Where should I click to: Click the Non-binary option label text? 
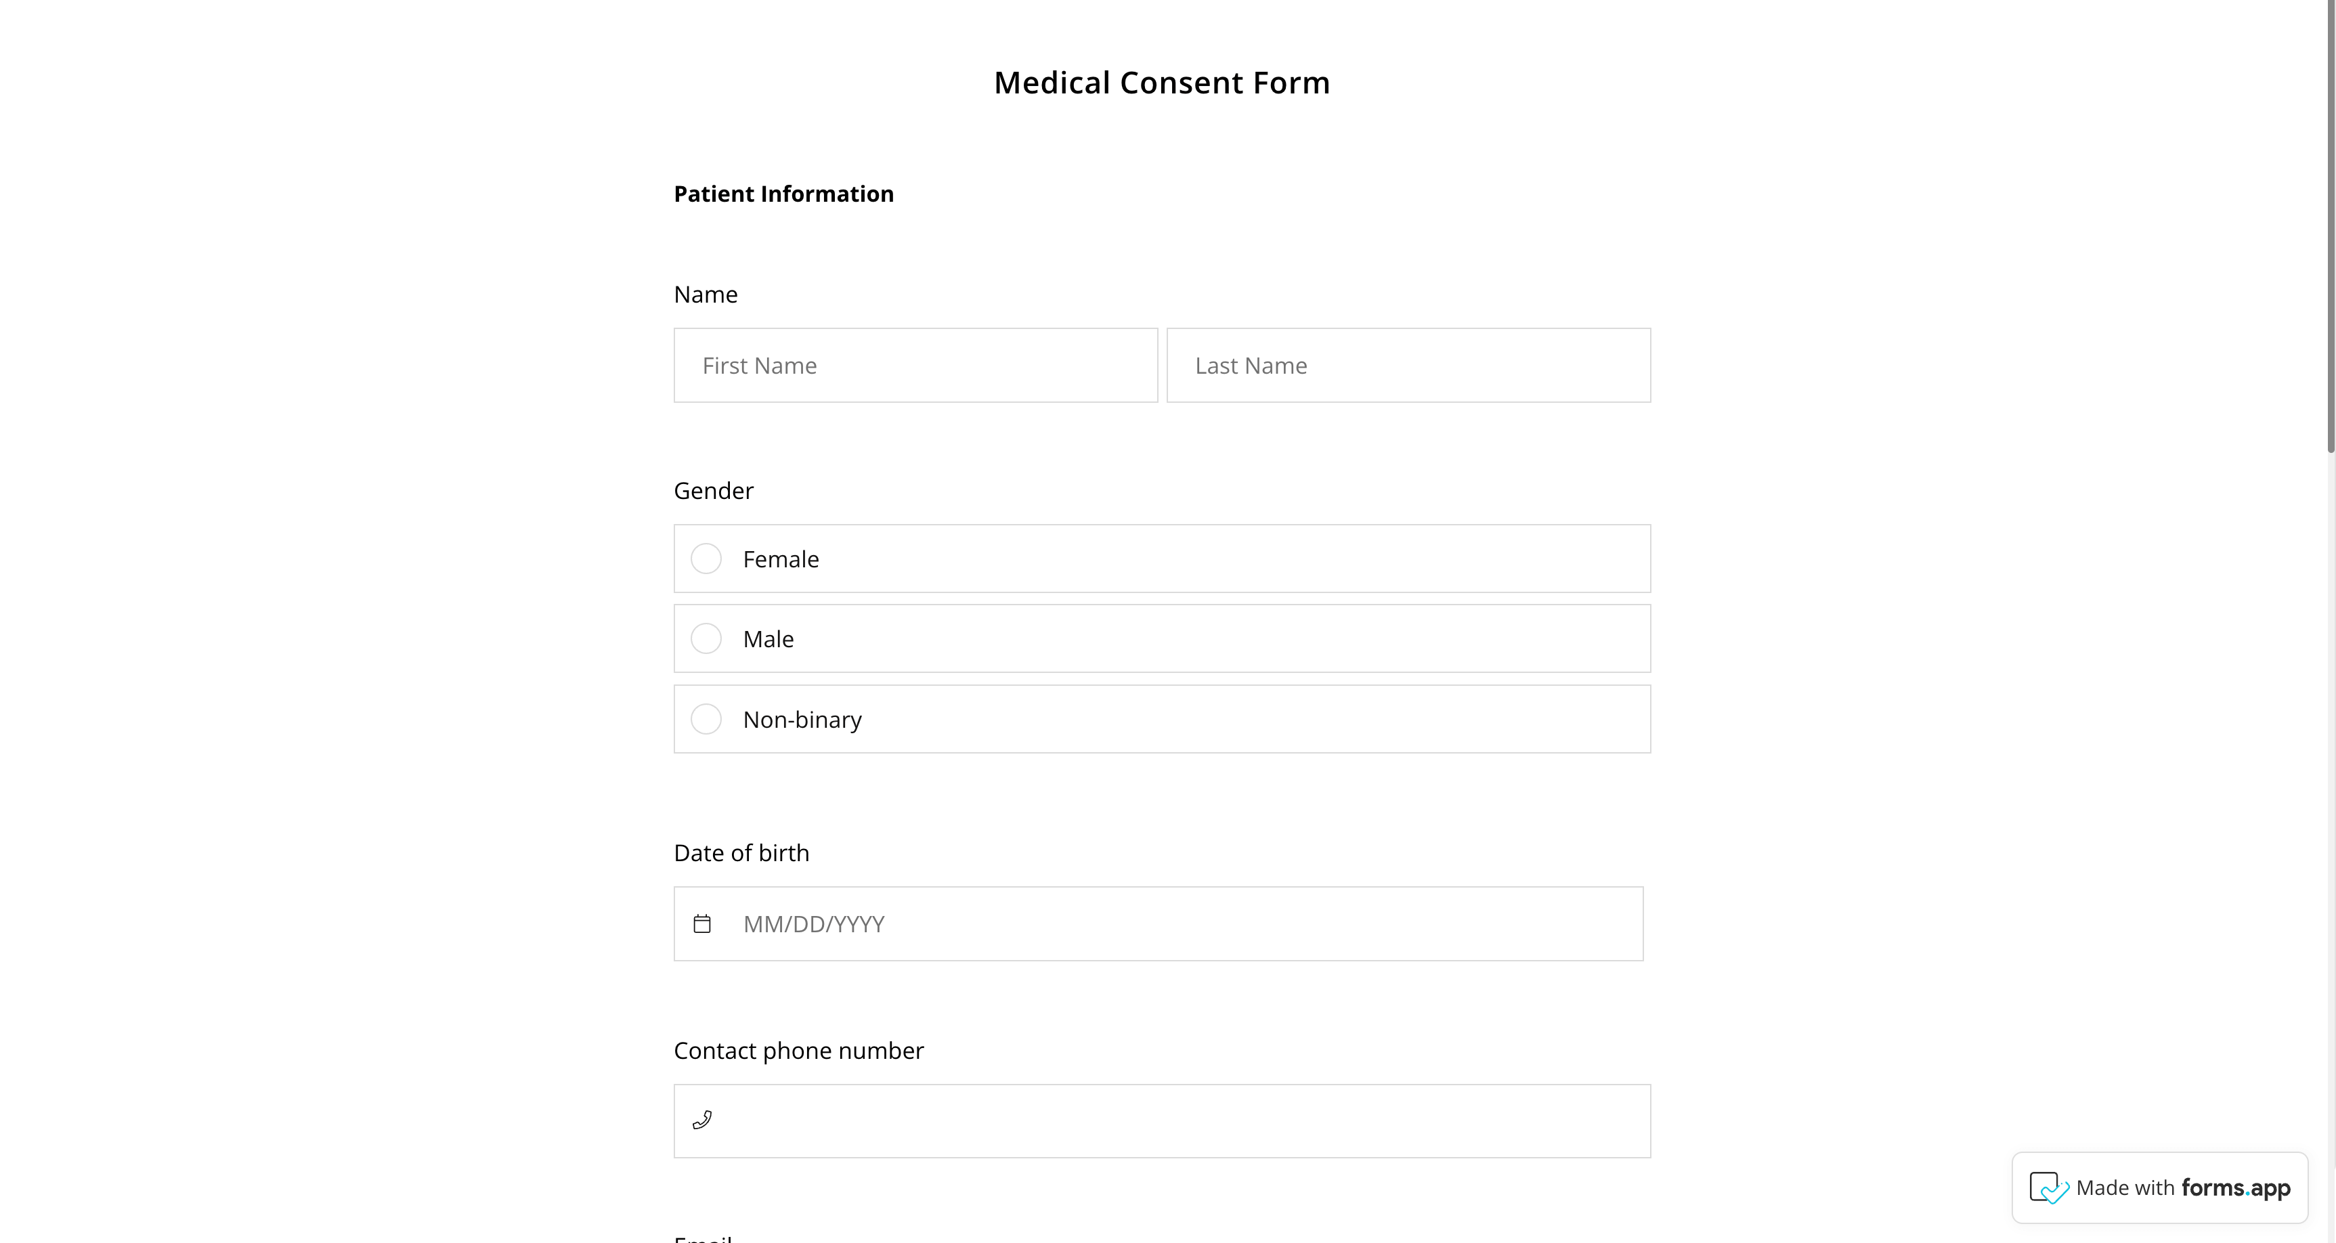click(x=802, y=720)
